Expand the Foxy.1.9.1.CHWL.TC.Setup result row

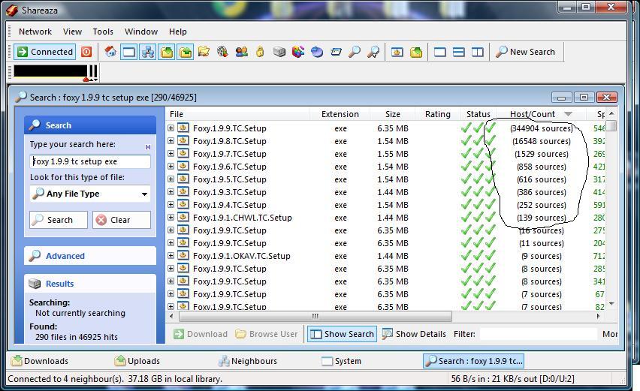[x=171, y=218]
